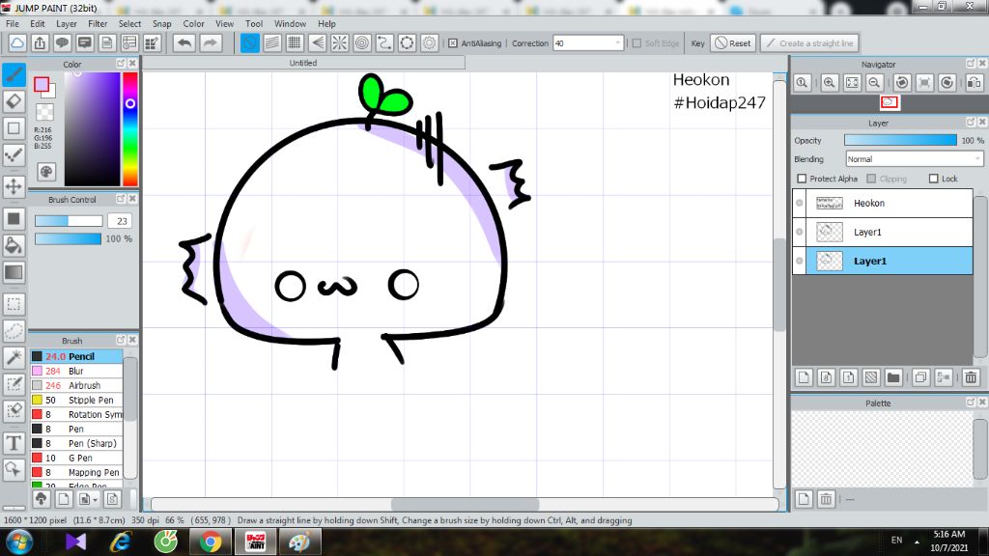
Task: Click the canvas horizontal scrollbar
Action: (x=465, y=504)
